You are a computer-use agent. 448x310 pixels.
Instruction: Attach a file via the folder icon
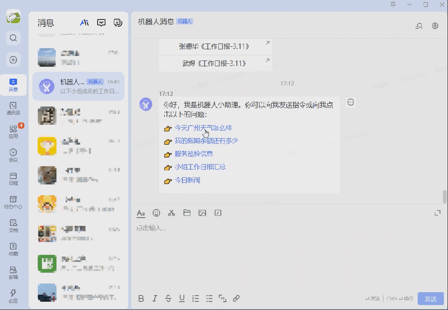click(187, 213)
